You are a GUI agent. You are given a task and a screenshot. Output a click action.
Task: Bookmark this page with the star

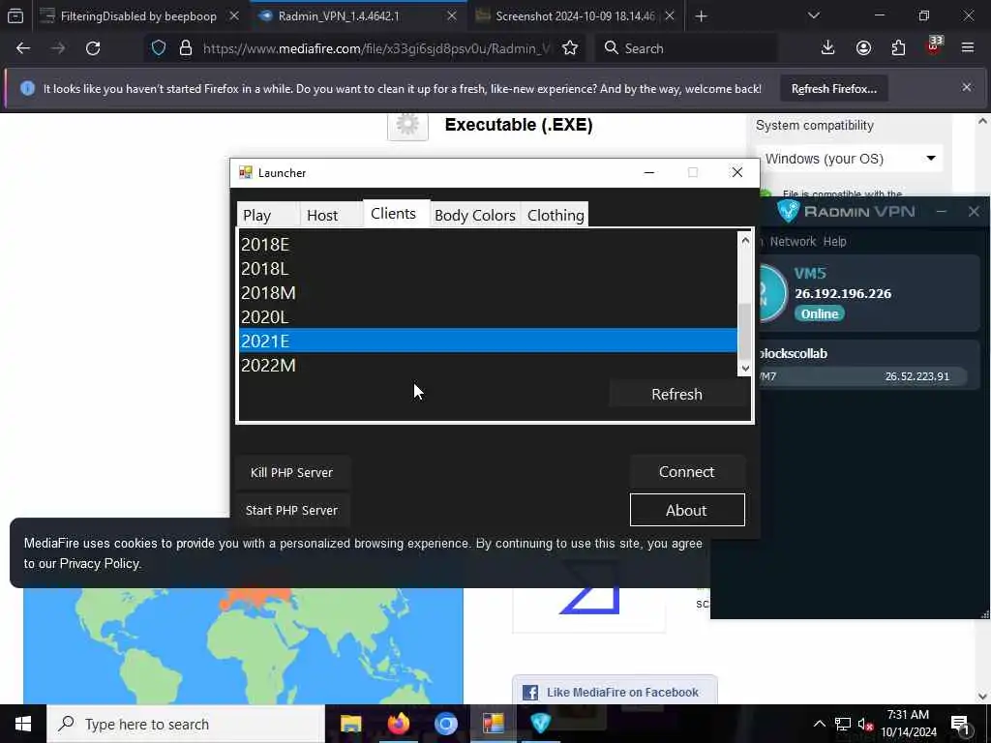tap(570, 48)
